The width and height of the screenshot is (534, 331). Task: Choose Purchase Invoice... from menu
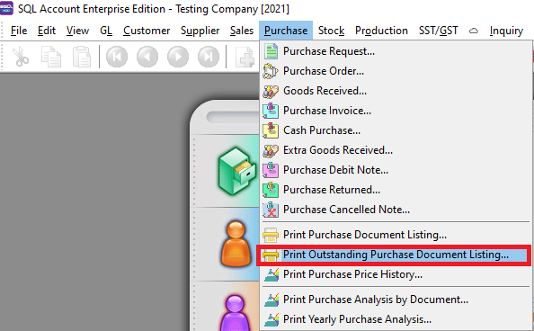click(x=395, y=111)
